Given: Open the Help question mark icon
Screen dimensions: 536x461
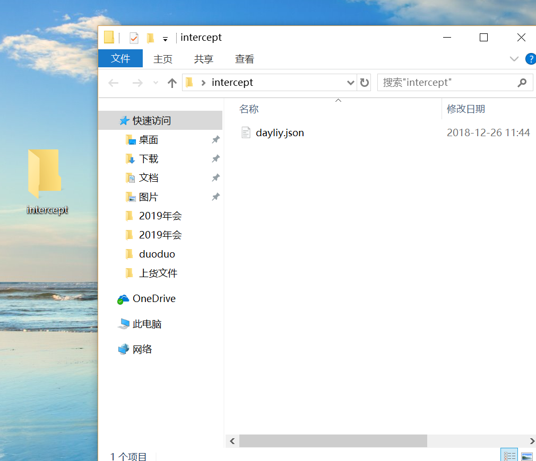Looking at the screenshot, I should tap(531, 59).
